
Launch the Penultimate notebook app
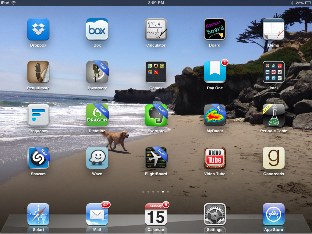pos(38,72)
